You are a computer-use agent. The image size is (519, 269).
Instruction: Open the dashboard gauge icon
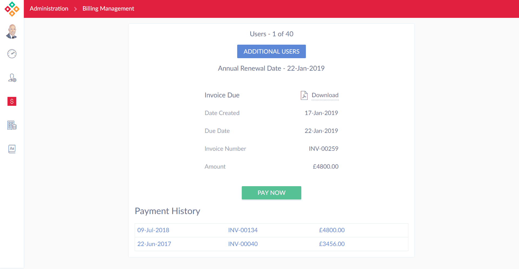click(12, 54)
